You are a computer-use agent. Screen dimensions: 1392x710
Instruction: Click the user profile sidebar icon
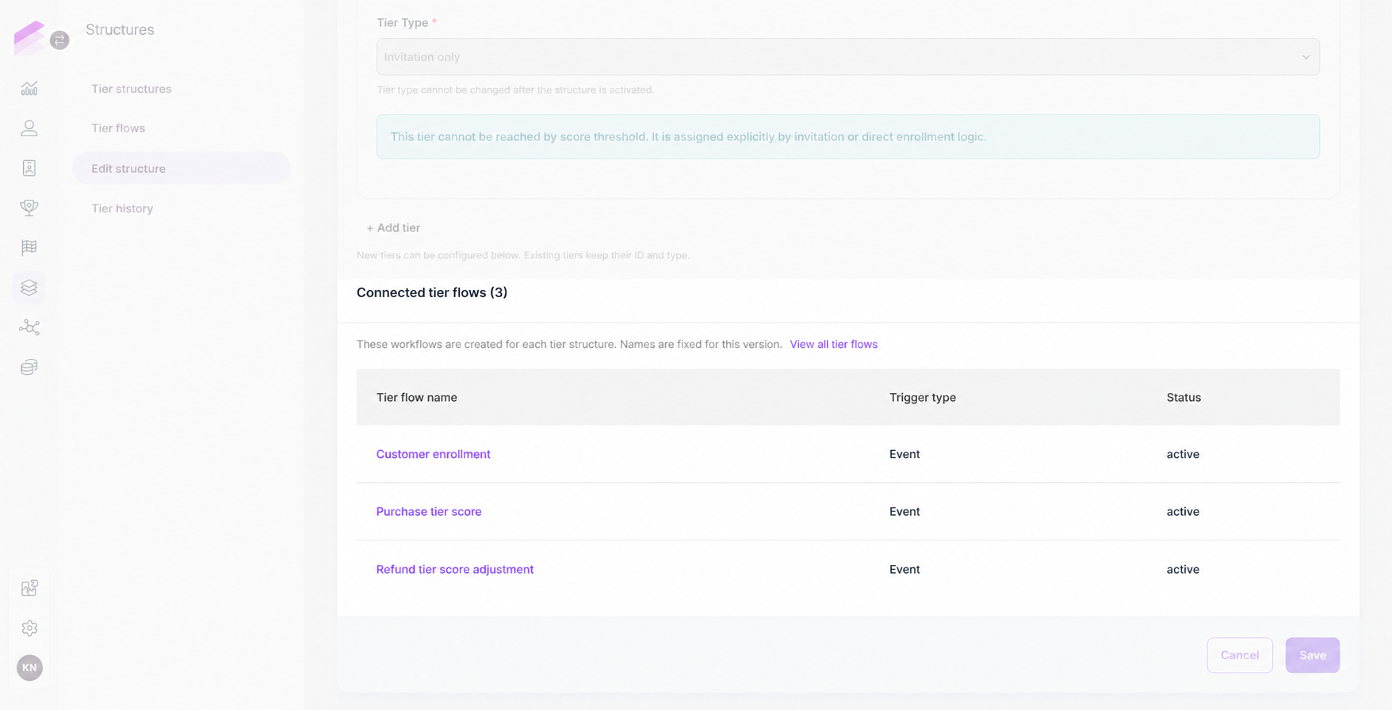point(29,128)
